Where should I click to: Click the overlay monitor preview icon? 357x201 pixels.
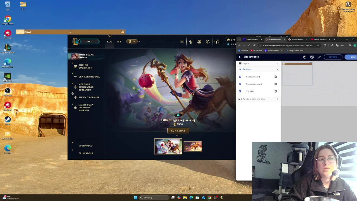pos(312,57)
